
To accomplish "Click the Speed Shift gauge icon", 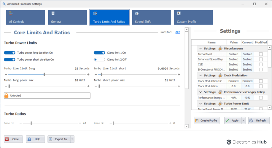I will pyautogui.click(x=137, y=13).
